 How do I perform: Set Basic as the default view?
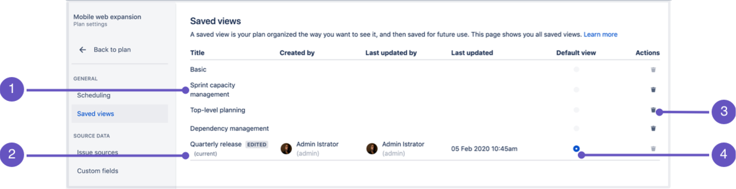(576, 70)
